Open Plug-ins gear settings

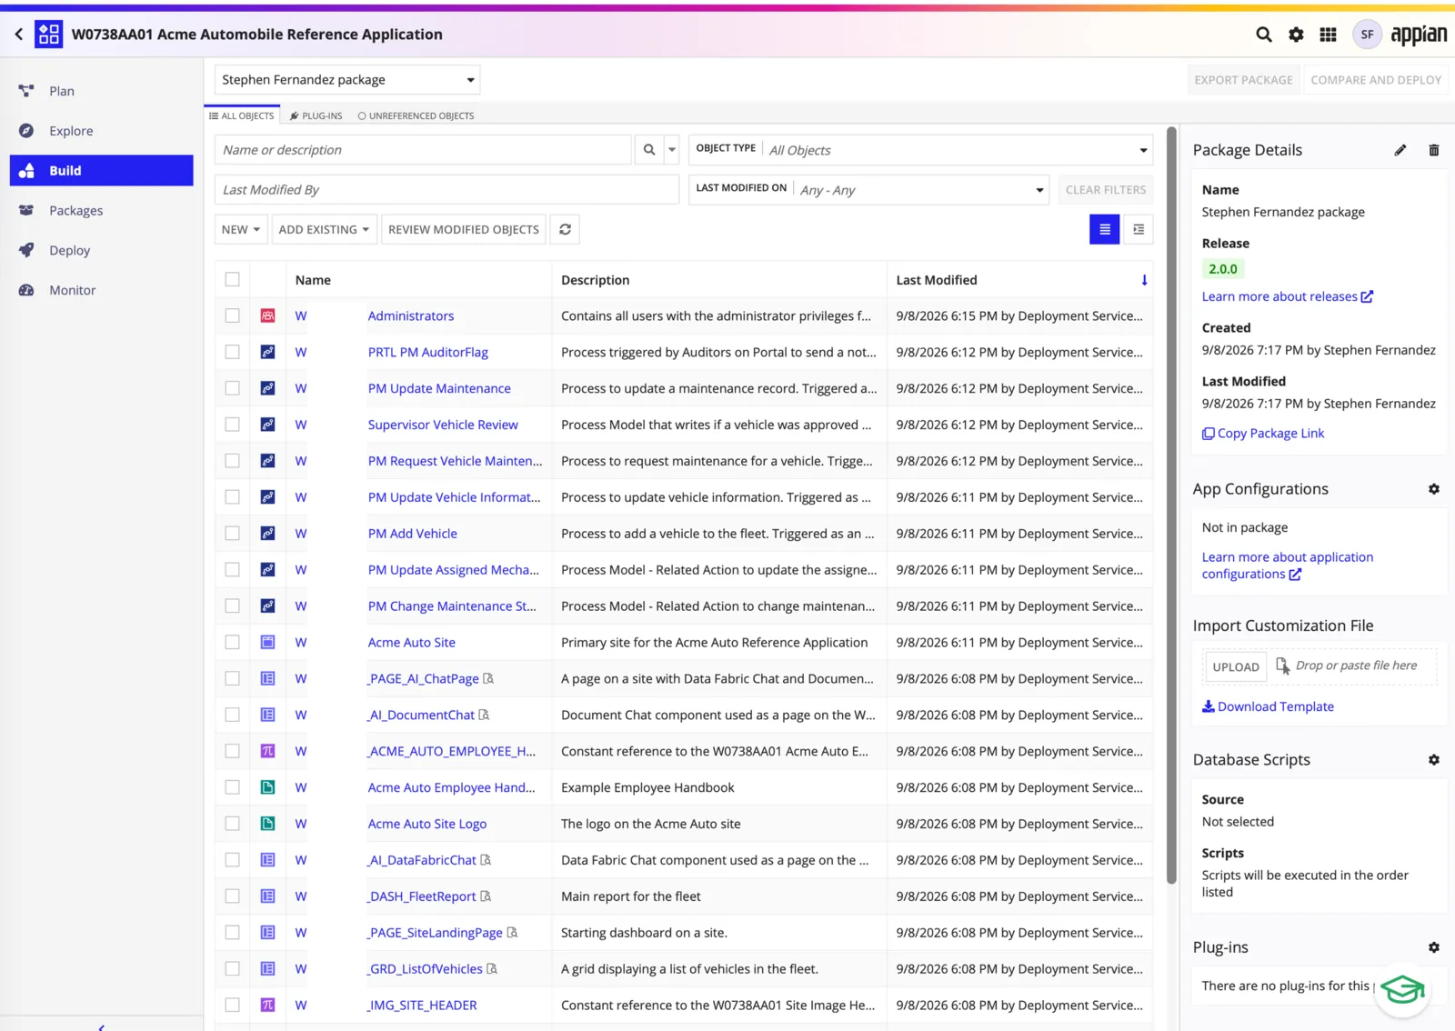coord(1434,947)
